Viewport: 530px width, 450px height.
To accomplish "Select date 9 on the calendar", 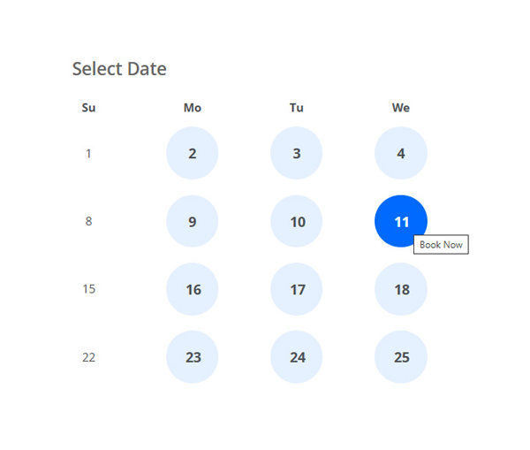I will point(193,221).
